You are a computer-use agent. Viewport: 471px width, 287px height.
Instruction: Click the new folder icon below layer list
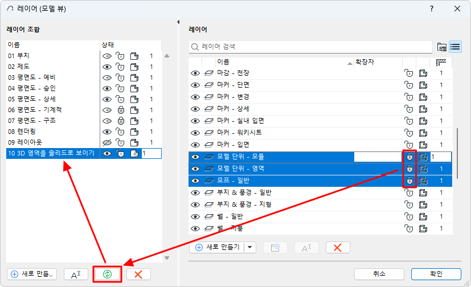tap(275, 248)
